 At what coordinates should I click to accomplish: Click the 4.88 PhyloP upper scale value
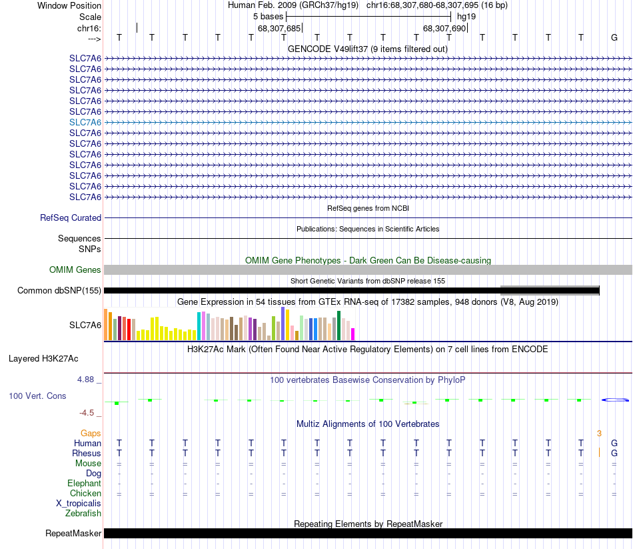[85, 380]
